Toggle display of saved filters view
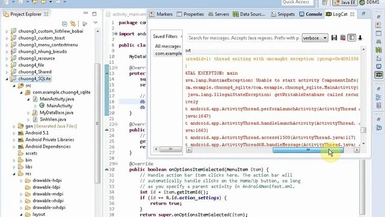 (351, 38)
